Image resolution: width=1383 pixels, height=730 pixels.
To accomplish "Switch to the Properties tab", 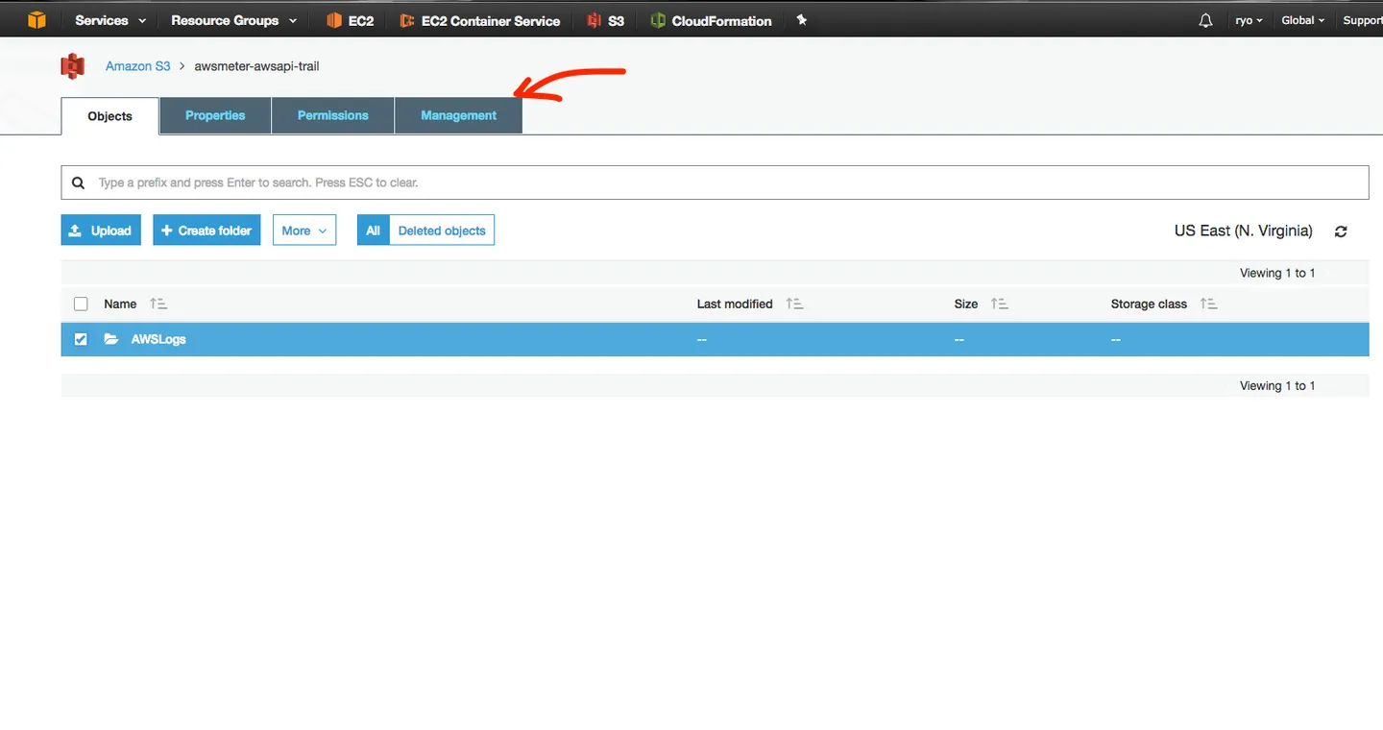I will (215, 115).
